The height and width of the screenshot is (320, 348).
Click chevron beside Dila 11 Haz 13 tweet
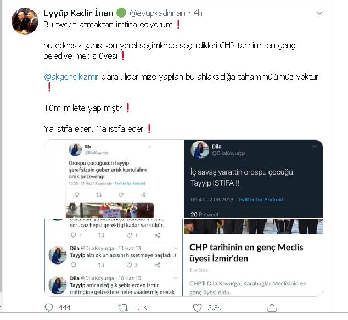pos(176,248)
